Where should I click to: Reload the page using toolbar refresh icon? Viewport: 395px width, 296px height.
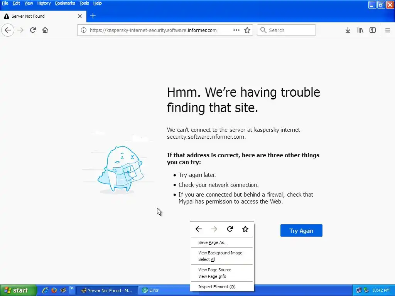(33, 30)
